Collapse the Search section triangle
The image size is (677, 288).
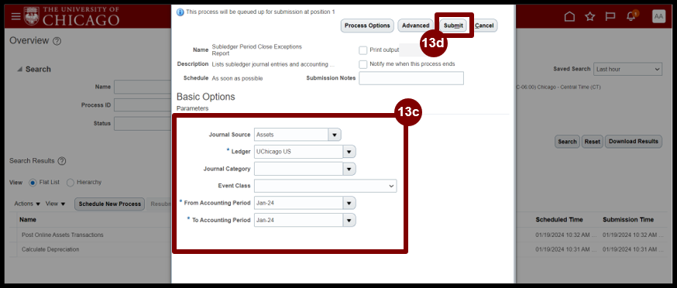coord(19,70)
